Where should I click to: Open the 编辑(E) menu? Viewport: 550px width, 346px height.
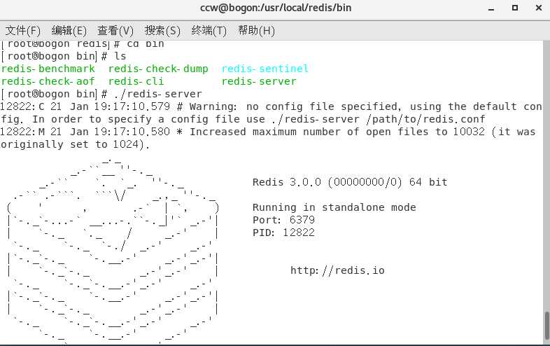point(69,31)
